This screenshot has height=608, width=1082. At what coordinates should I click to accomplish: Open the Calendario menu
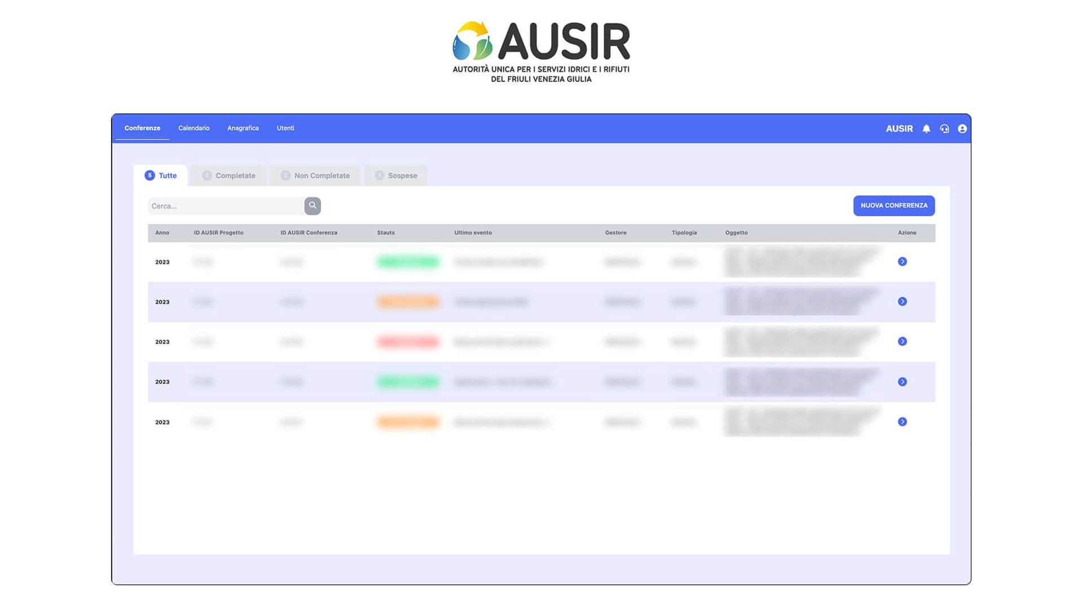coord(194,128)
